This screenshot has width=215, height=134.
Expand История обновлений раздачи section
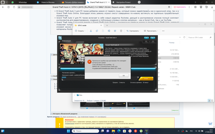tap(115, 114)
